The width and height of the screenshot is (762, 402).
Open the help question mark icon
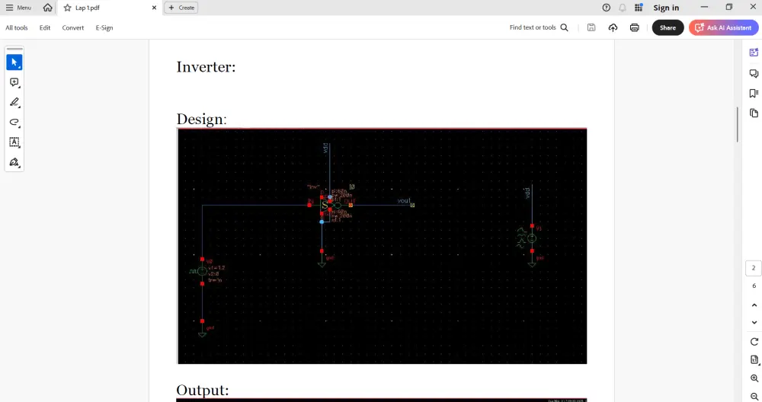coord(606,8)
